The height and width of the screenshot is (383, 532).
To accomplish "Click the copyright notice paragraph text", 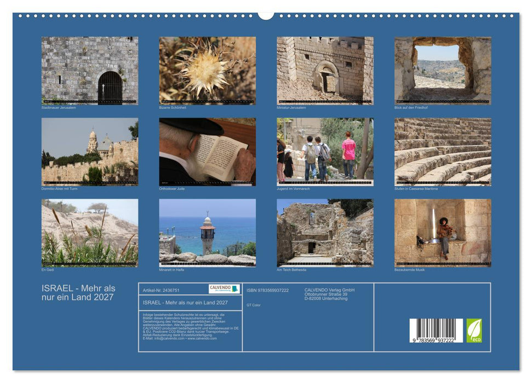I will click(x=191, y=327).
